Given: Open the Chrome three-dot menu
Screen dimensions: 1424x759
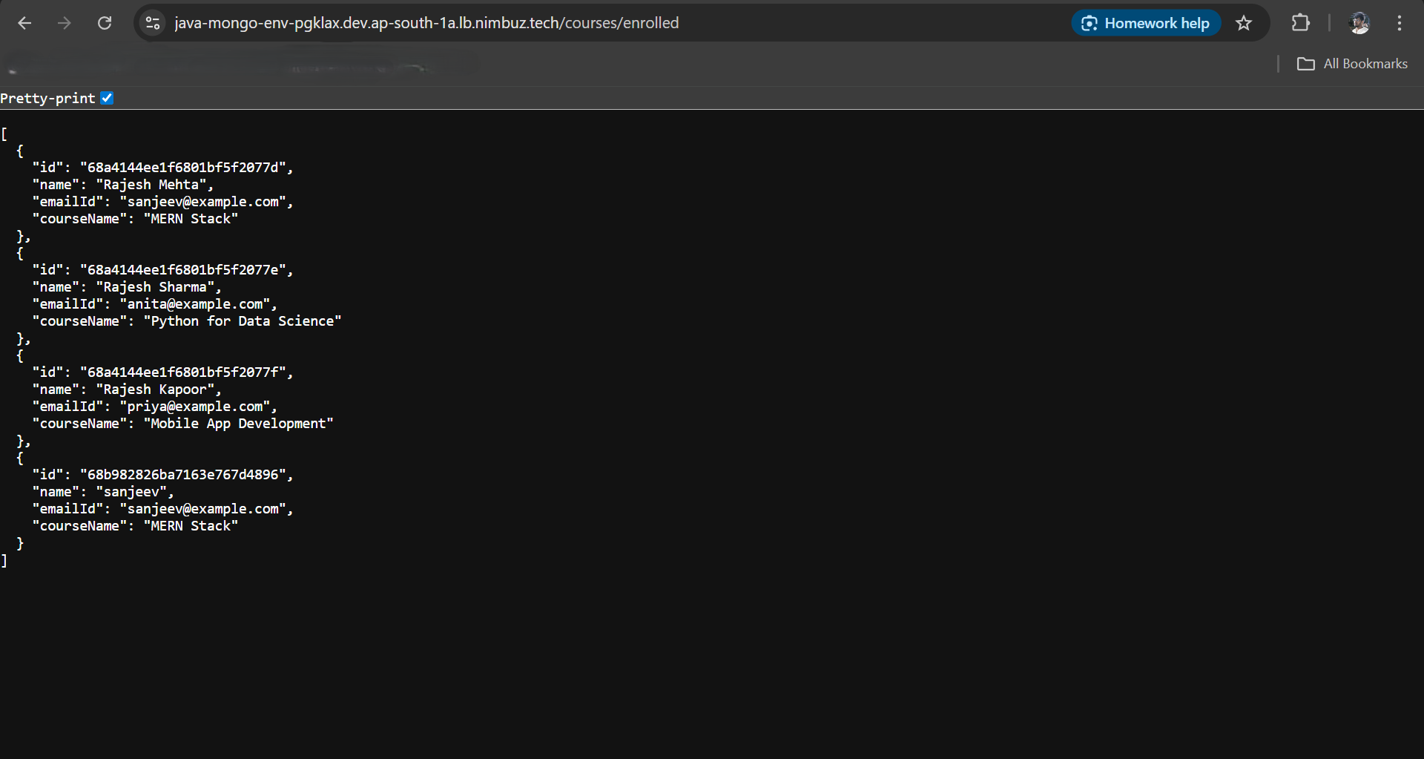Looking at the screenshot, I should (x=1400, y=23).
